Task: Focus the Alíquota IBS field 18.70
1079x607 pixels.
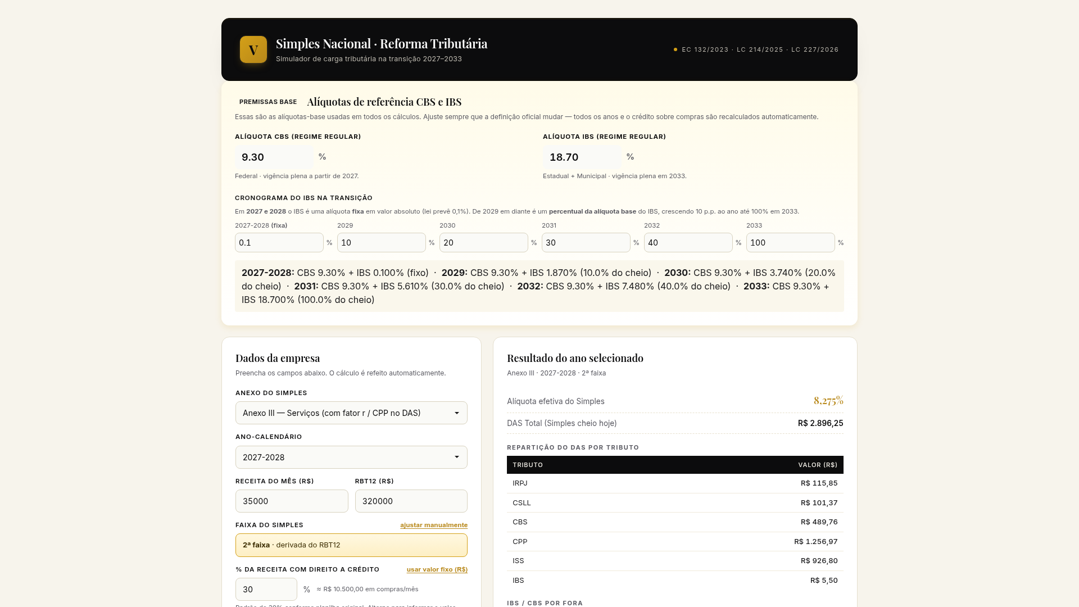Action: pos(582,157)
